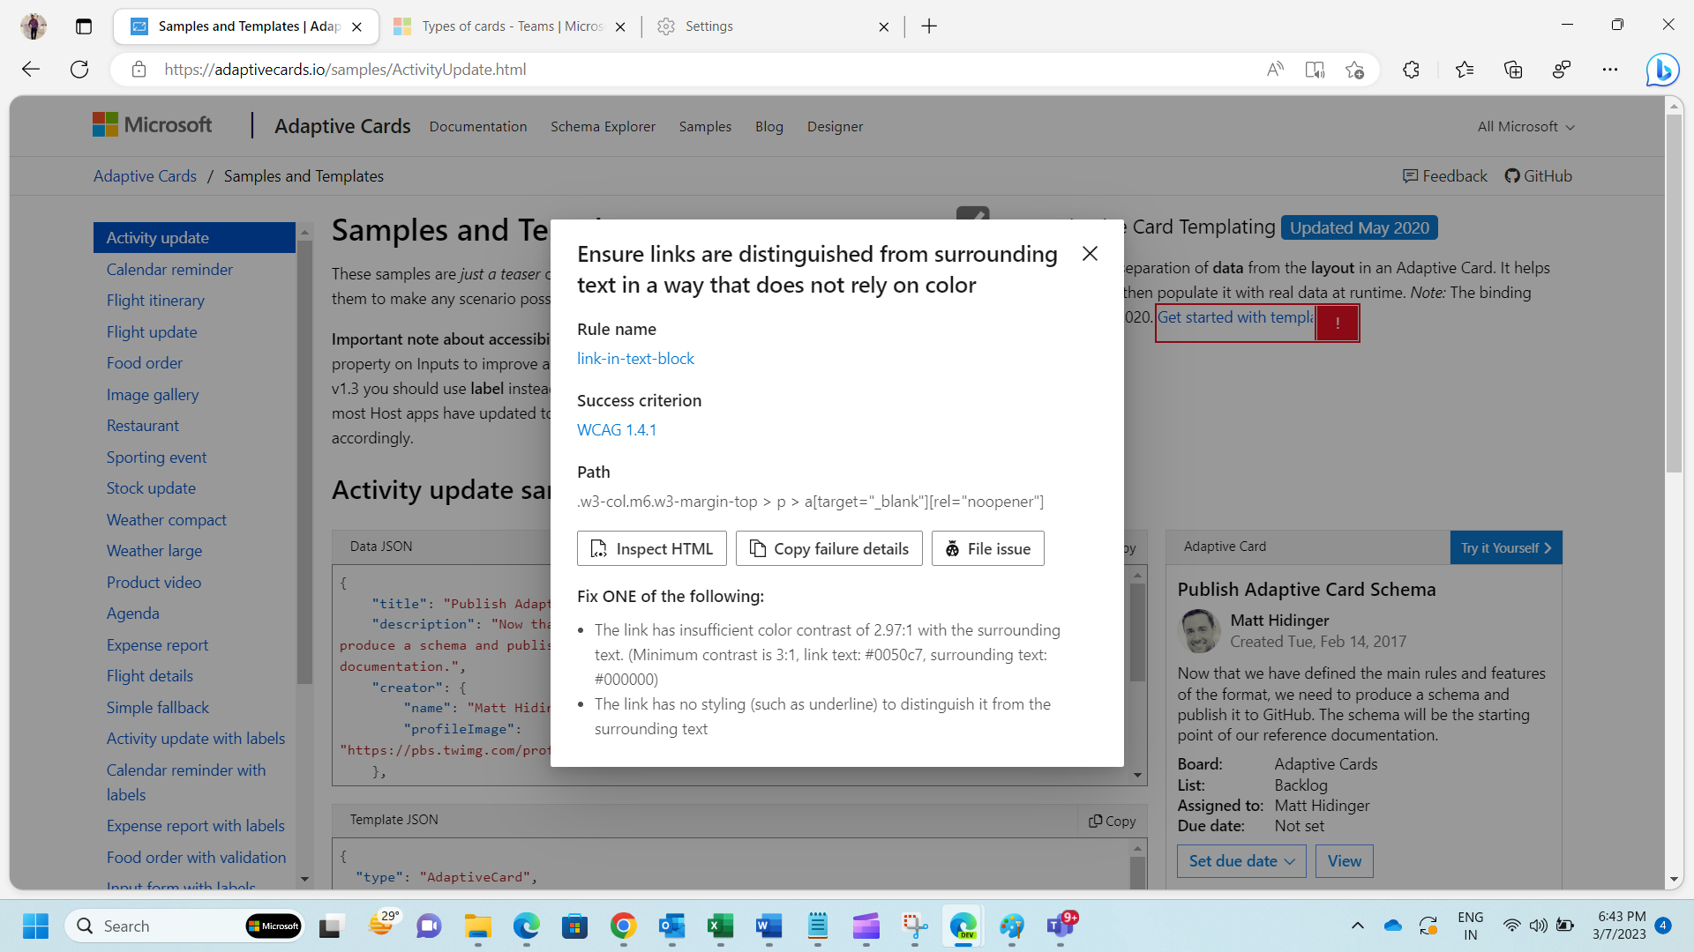Open Edge Collections from the toolbar
The width and height of the screenshot is (1694, 952).
click(1514, 69)
